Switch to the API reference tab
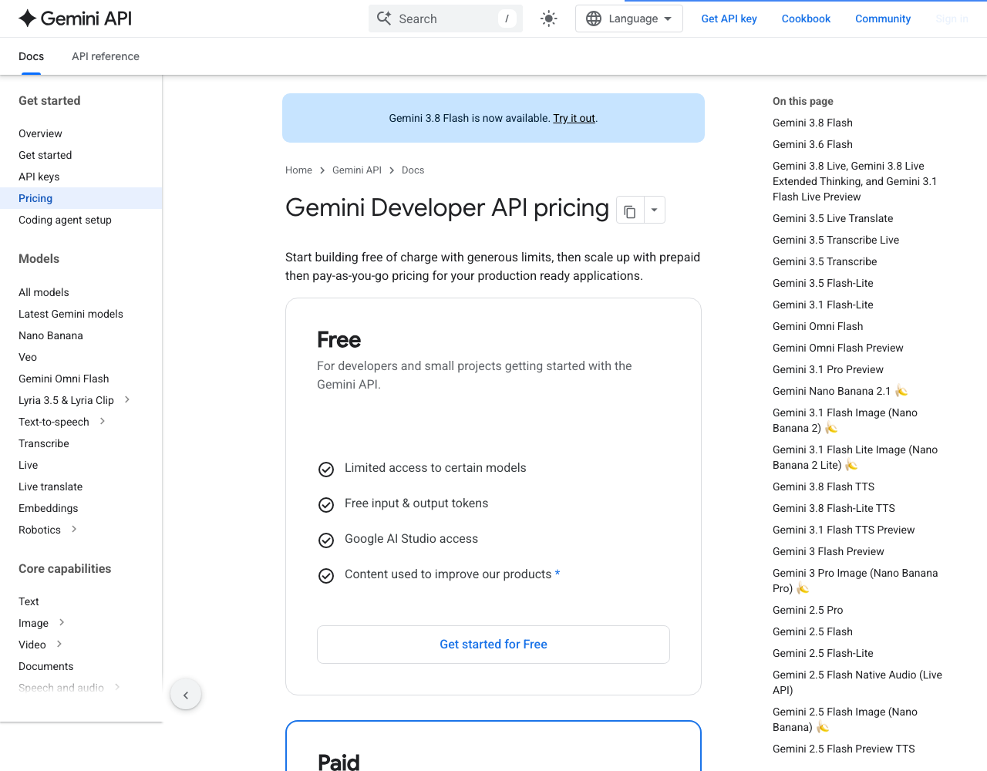This screenshot has height=771, width=987. (106, 56)
